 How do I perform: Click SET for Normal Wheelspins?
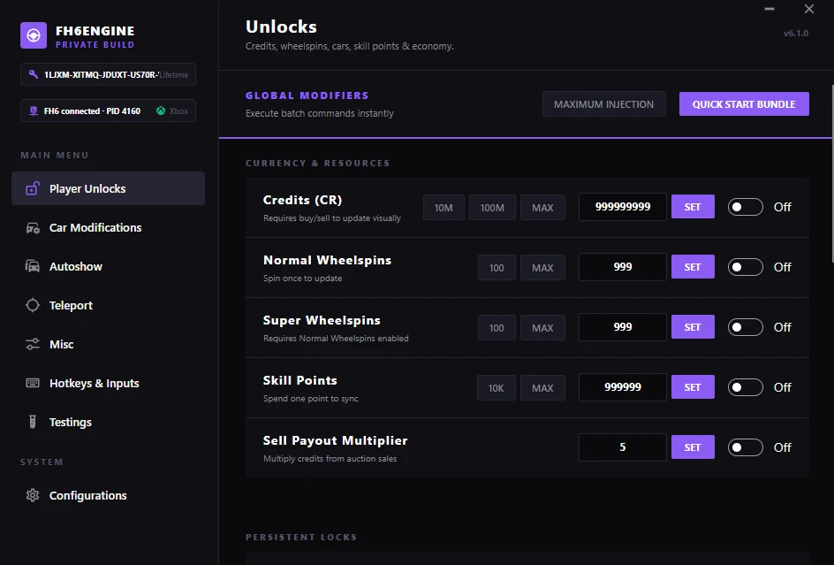(x=693, y=267)
